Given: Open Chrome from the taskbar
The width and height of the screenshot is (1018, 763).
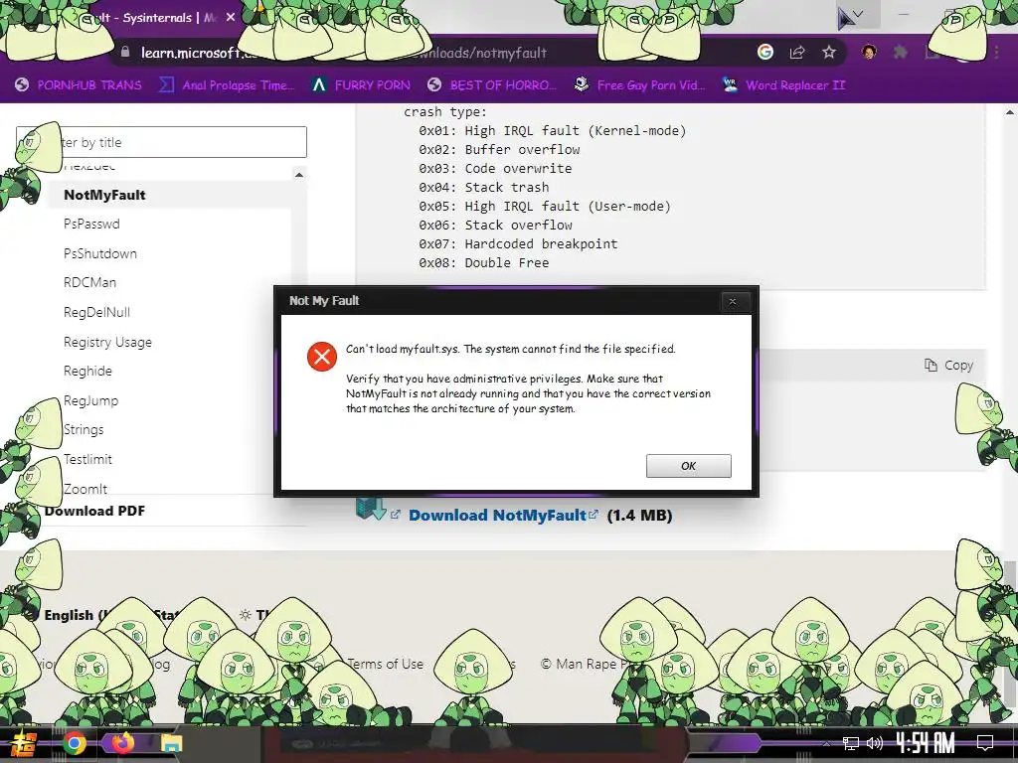Looking at the screenshot, I should tap(74, 743).
